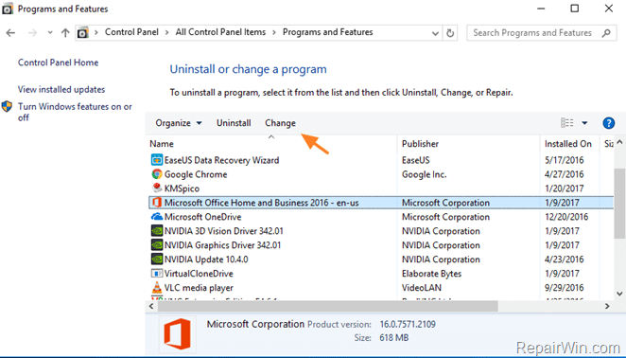Click the 16.0.7571.2109 product version value

pyautogui.click(x=408, y=324)
